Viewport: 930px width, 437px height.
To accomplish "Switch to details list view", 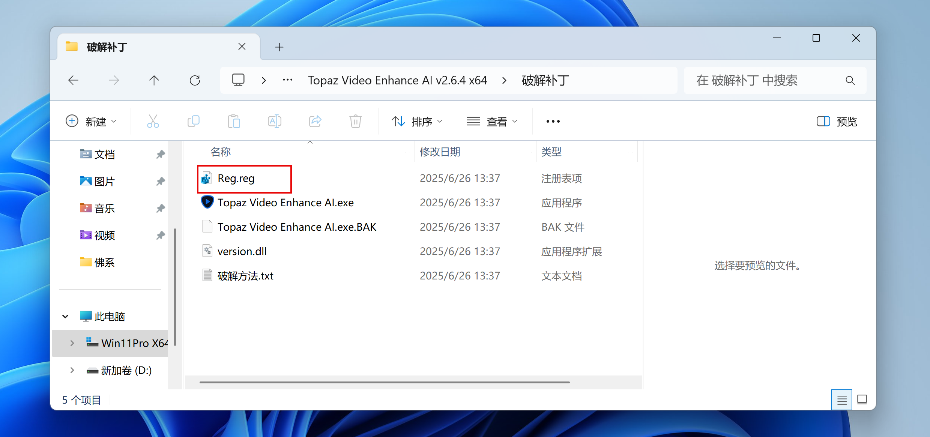I will [x=841, y=400].
